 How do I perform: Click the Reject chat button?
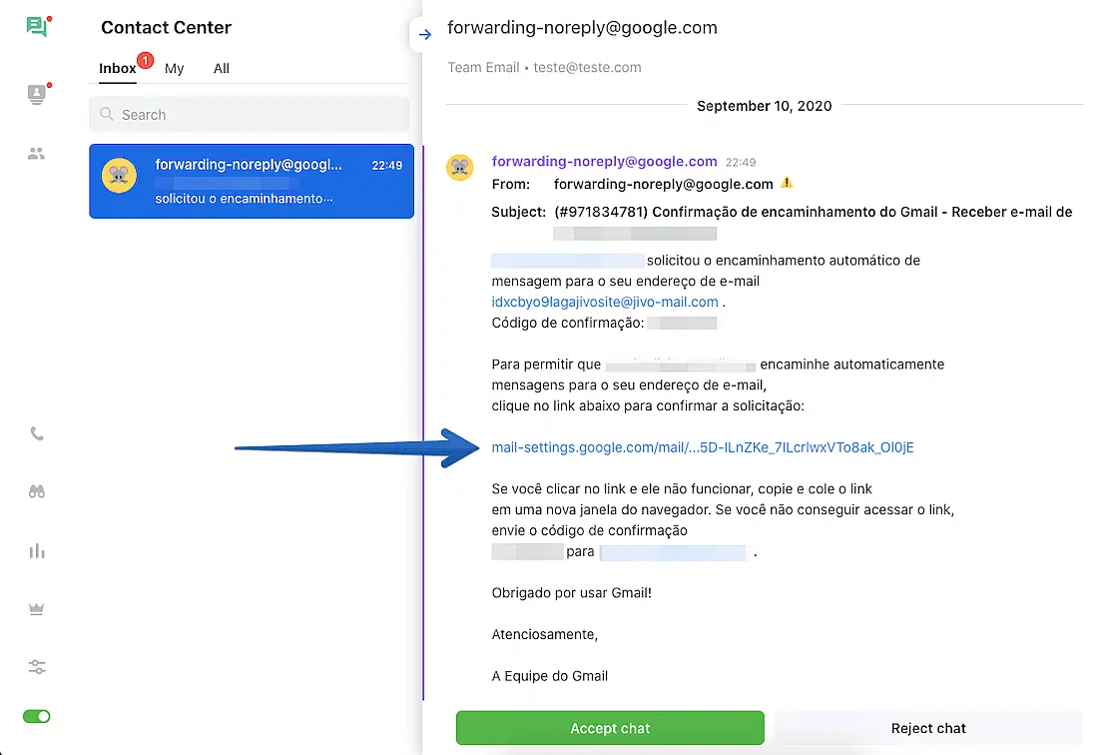928,728
